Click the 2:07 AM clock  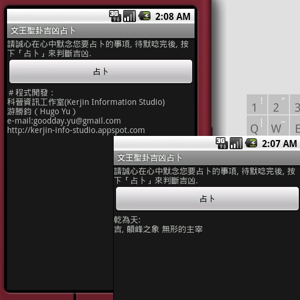tap(279, 144)
